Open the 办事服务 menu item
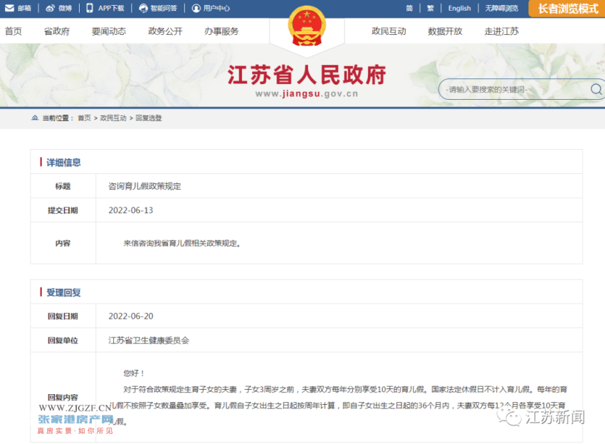 pos(221,31)
